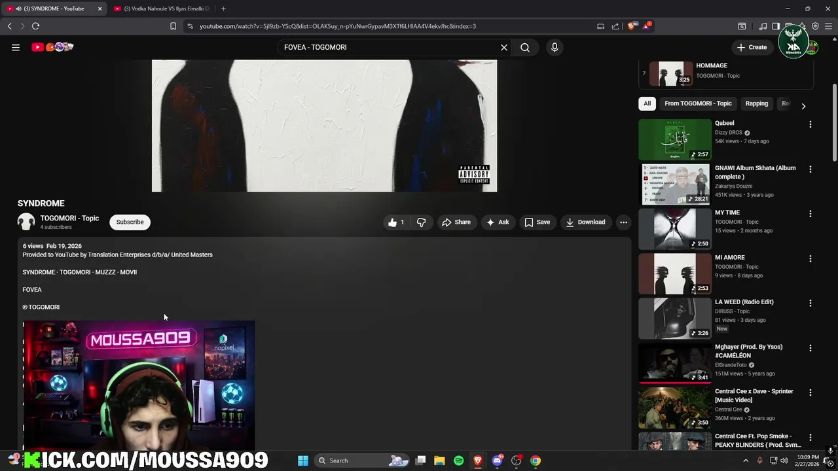Dislike the SYNDROME video

point(422,222)
